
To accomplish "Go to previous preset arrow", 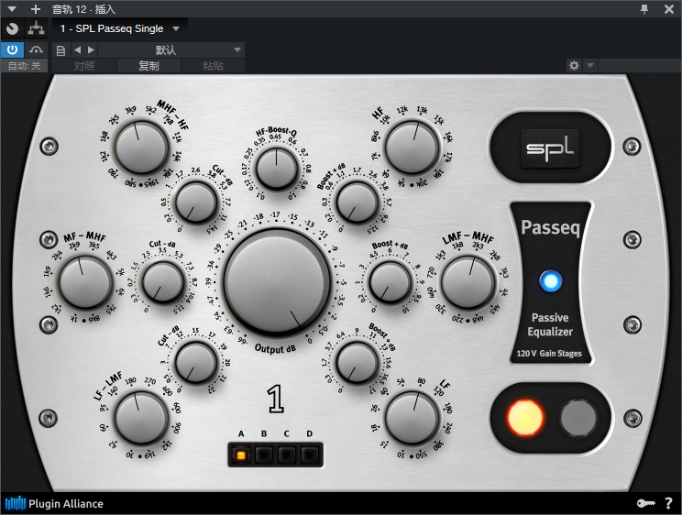I will pyautogui.click(x=77, y=50).
